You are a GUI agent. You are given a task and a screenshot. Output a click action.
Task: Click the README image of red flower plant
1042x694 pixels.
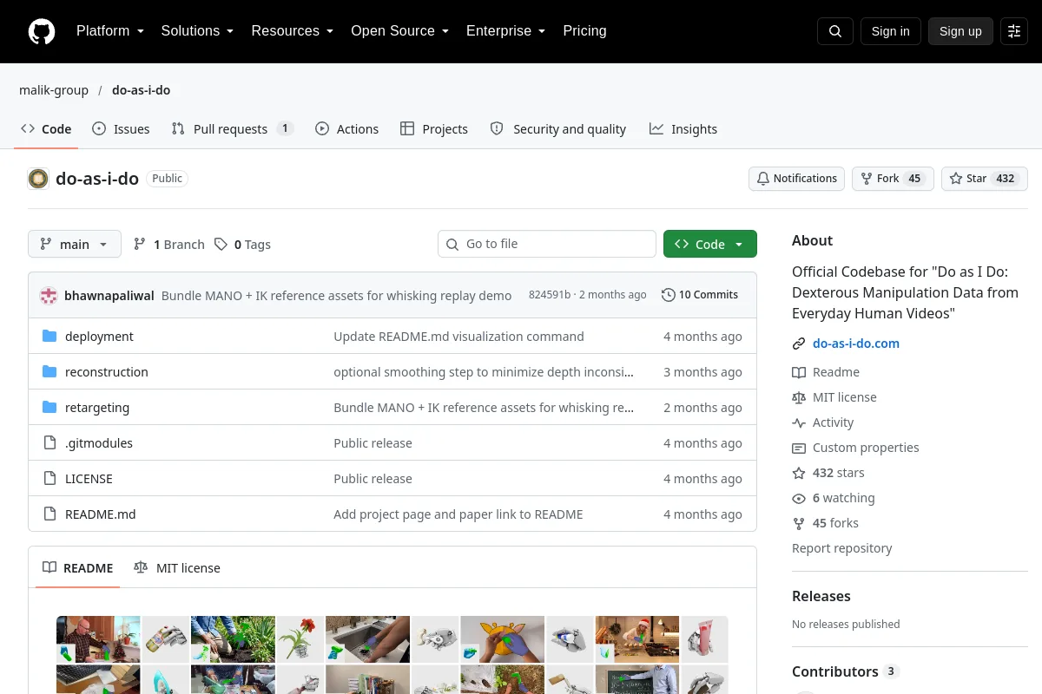point(300,640)
